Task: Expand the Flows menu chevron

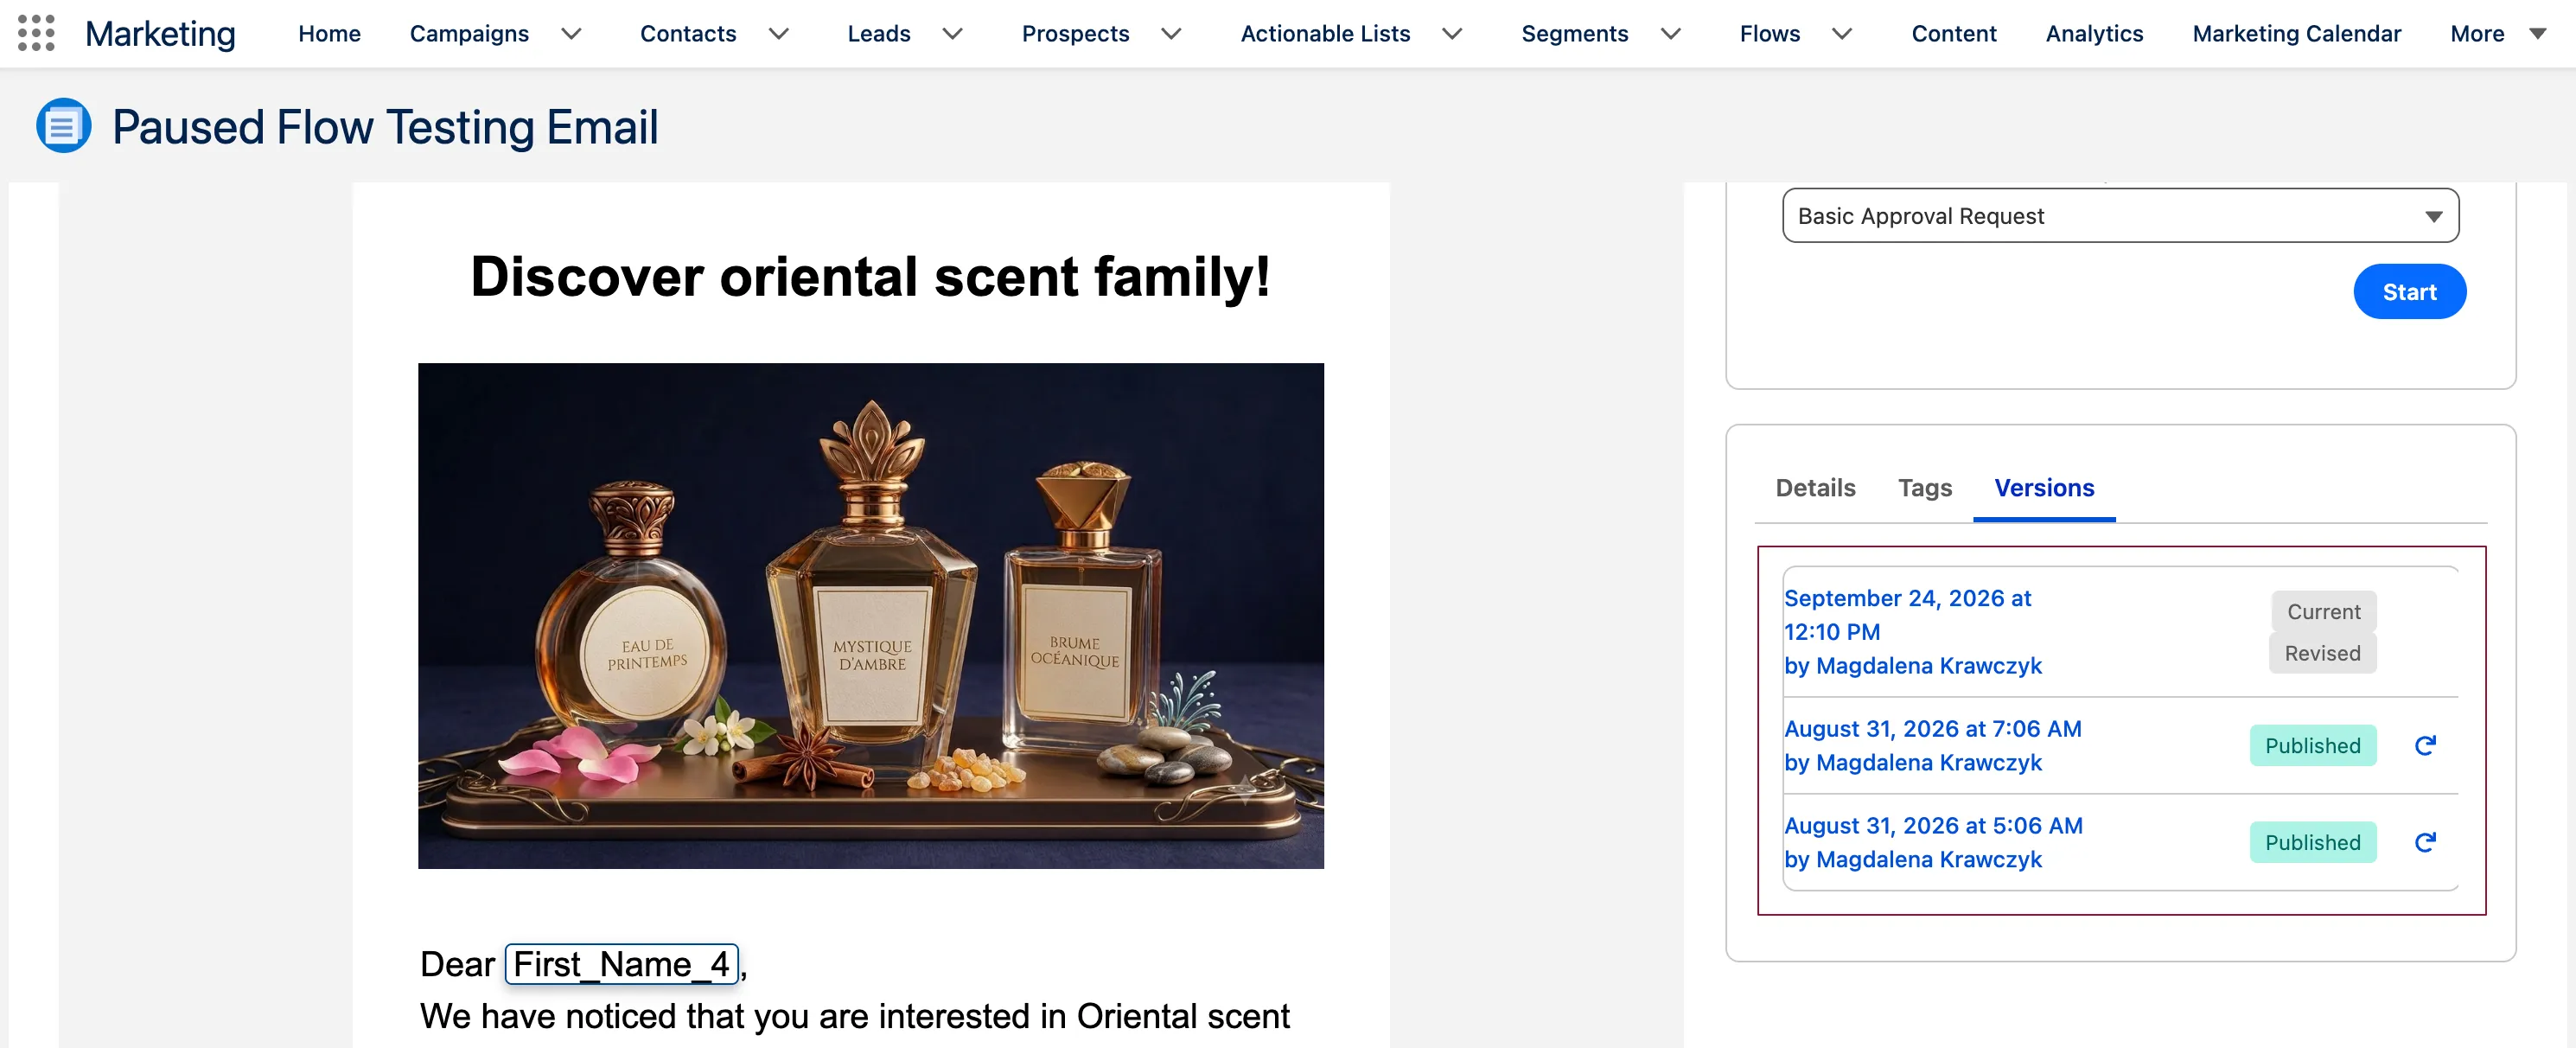Action: (x=1842, y=34)
